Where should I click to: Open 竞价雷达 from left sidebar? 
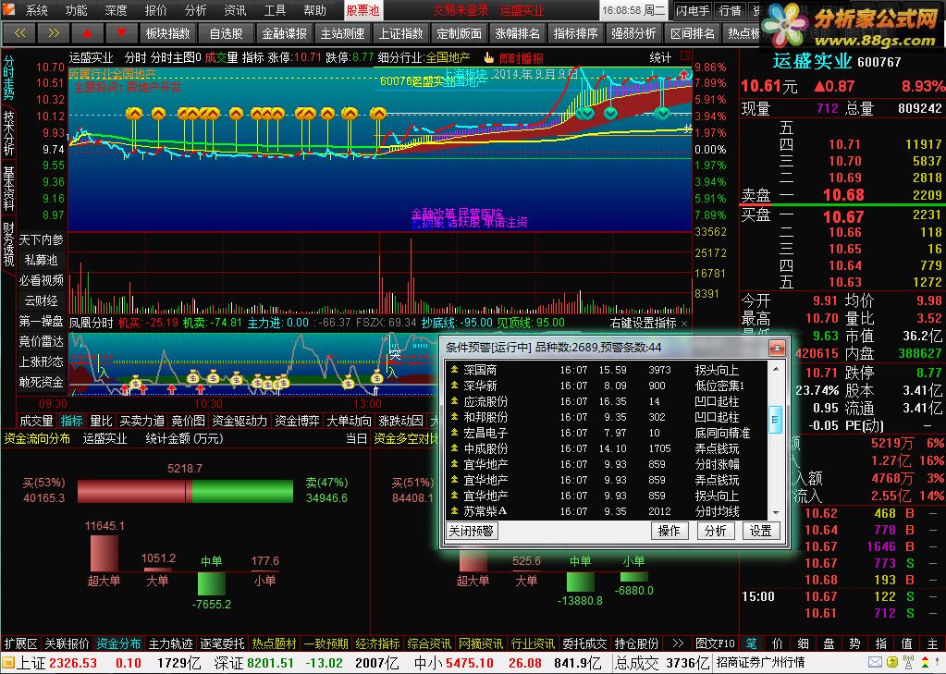(41, 341)
